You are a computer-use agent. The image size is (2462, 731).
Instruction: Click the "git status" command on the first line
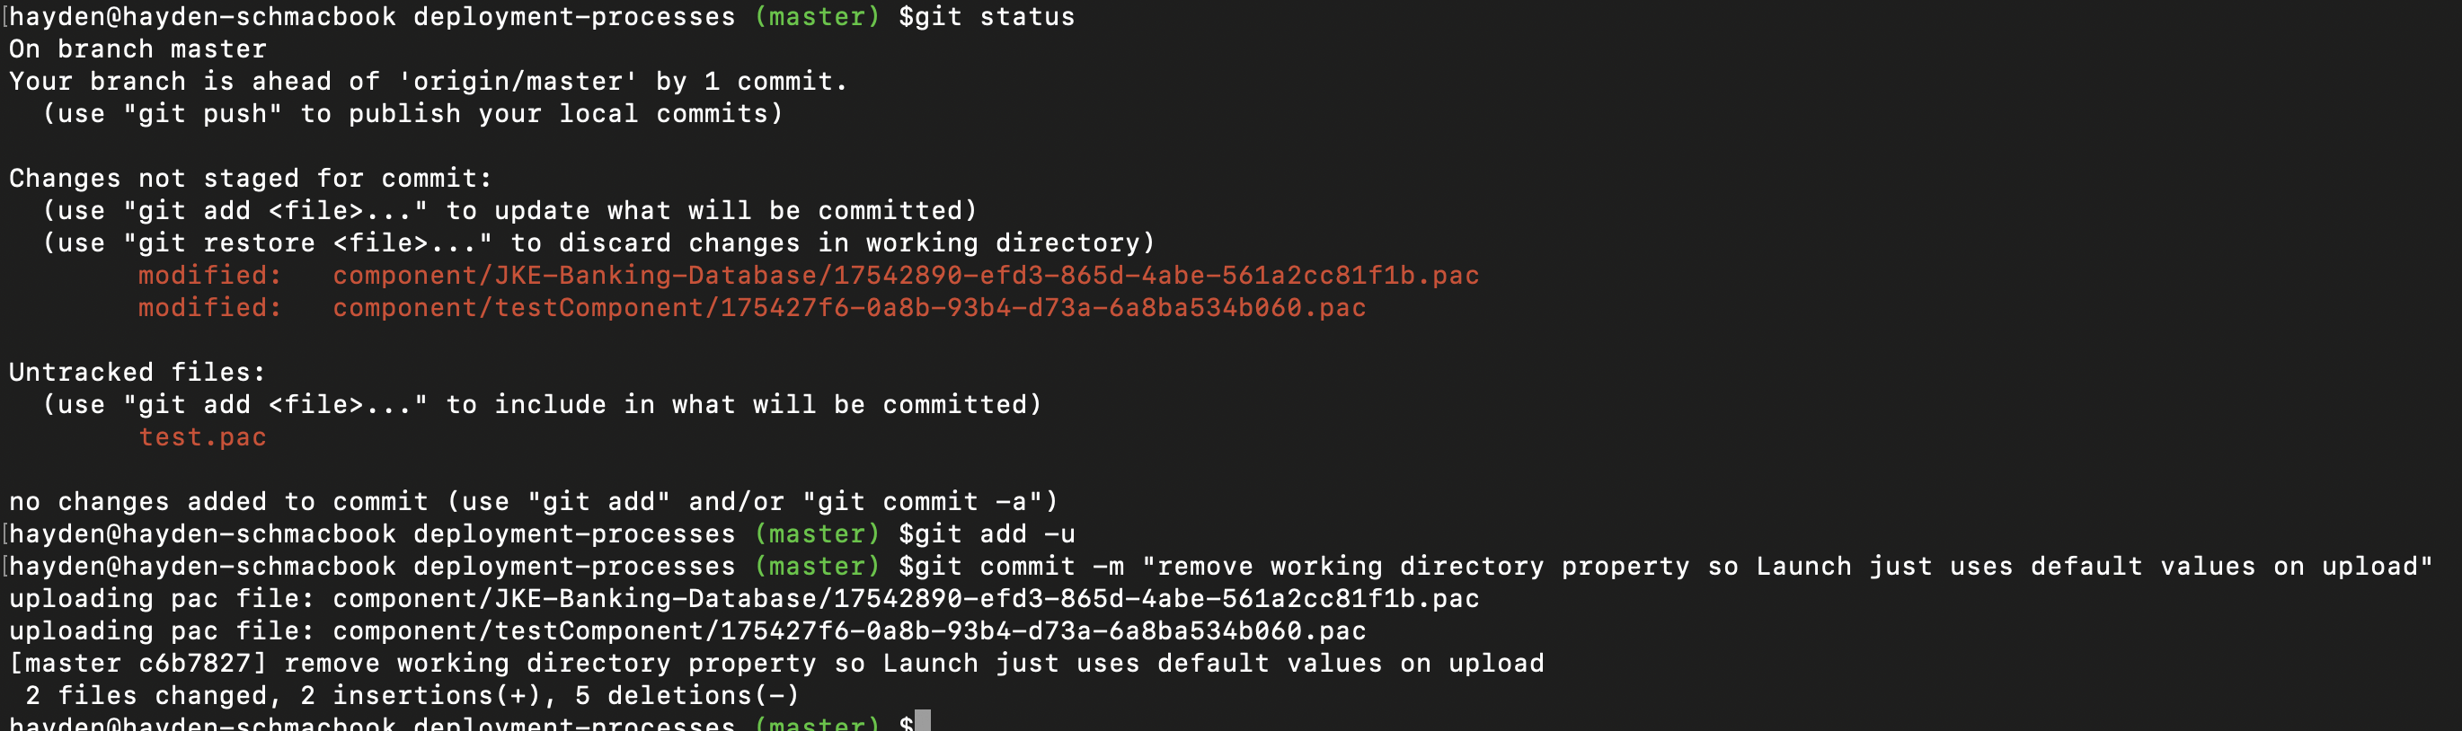[987, 16]
